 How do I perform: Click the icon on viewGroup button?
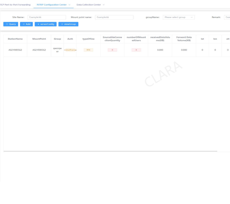point(62,24)
